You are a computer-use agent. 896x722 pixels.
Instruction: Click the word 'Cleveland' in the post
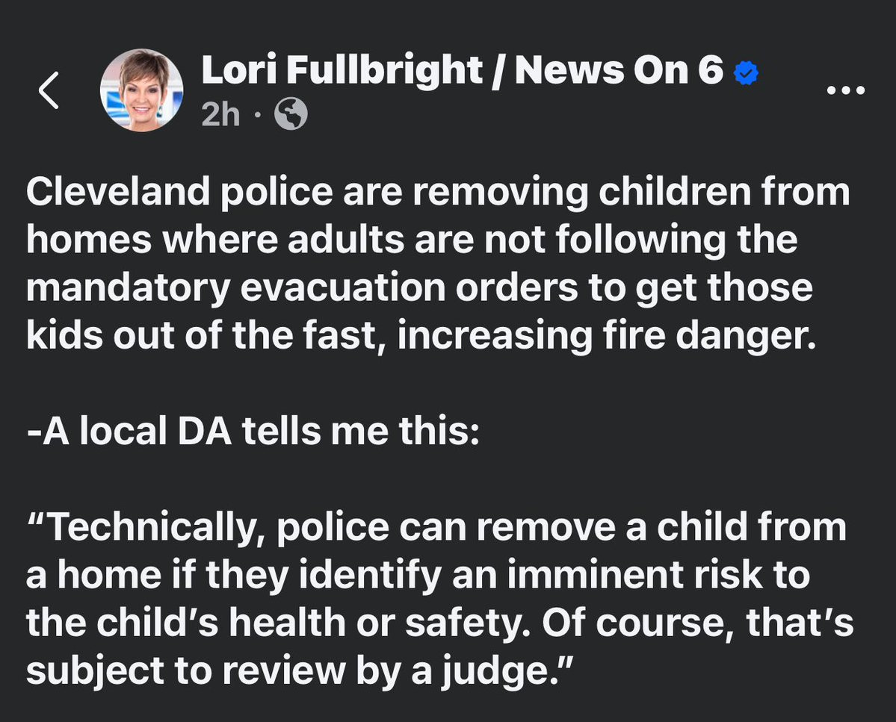pyautogui.click(x=118, y=192)
